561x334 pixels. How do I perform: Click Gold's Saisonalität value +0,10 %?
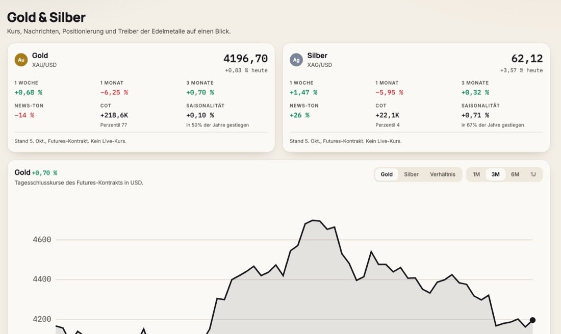tap(200, 115)
